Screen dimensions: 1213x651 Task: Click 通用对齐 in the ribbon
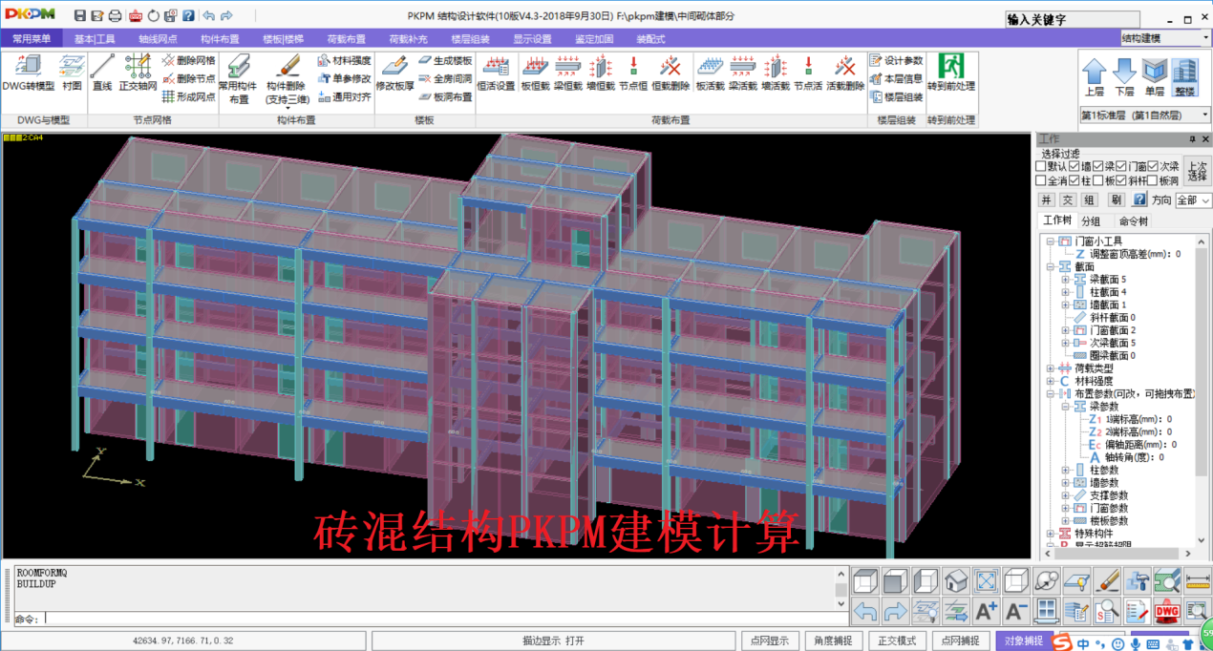344,96
